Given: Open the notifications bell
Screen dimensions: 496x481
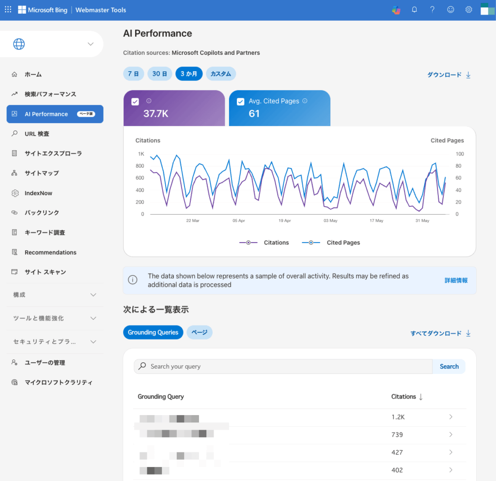Looking at the screenshot, I should tap(415, 10).
